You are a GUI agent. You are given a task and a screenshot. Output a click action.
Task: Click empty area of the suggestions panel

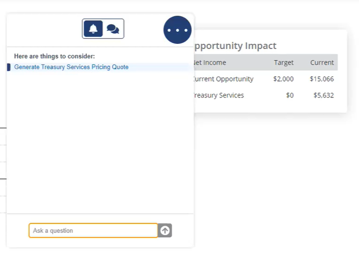coord(100,142)
